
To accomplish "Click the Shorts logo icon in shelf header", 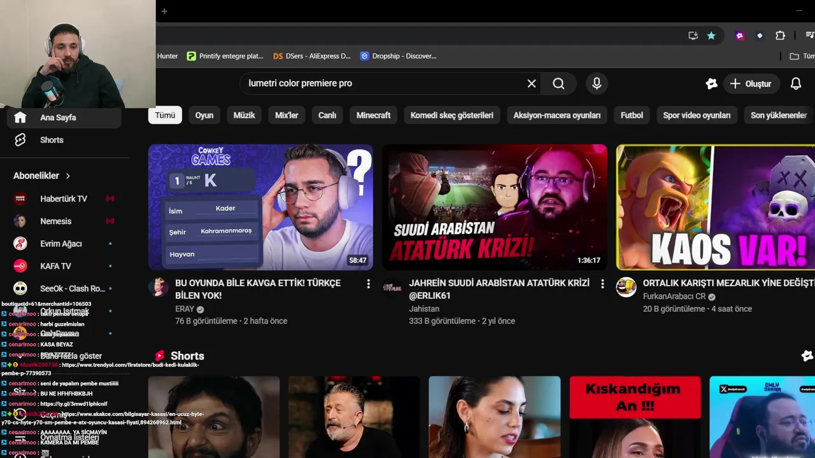I will pos(160,356).
